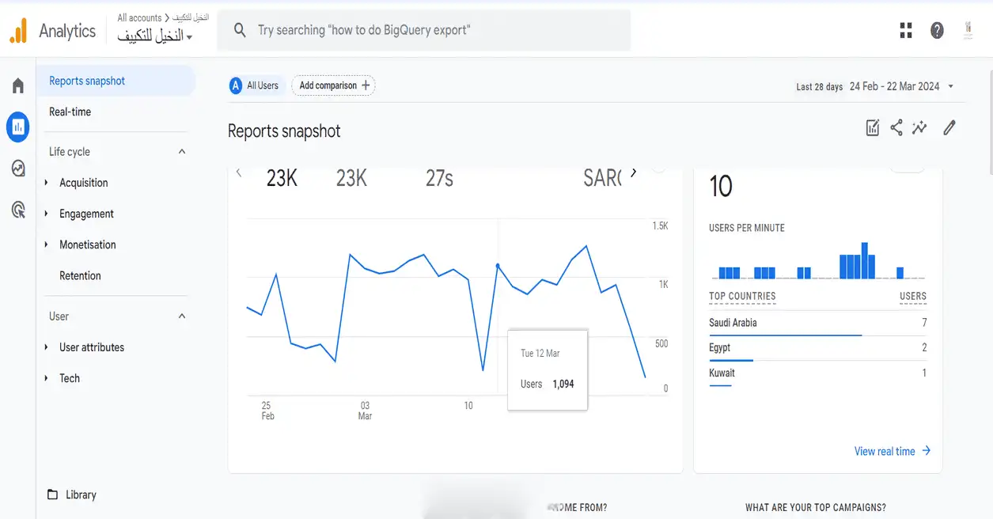Click the Share this report icon
The image size is (993, 519).
click(x=896, y=127)
